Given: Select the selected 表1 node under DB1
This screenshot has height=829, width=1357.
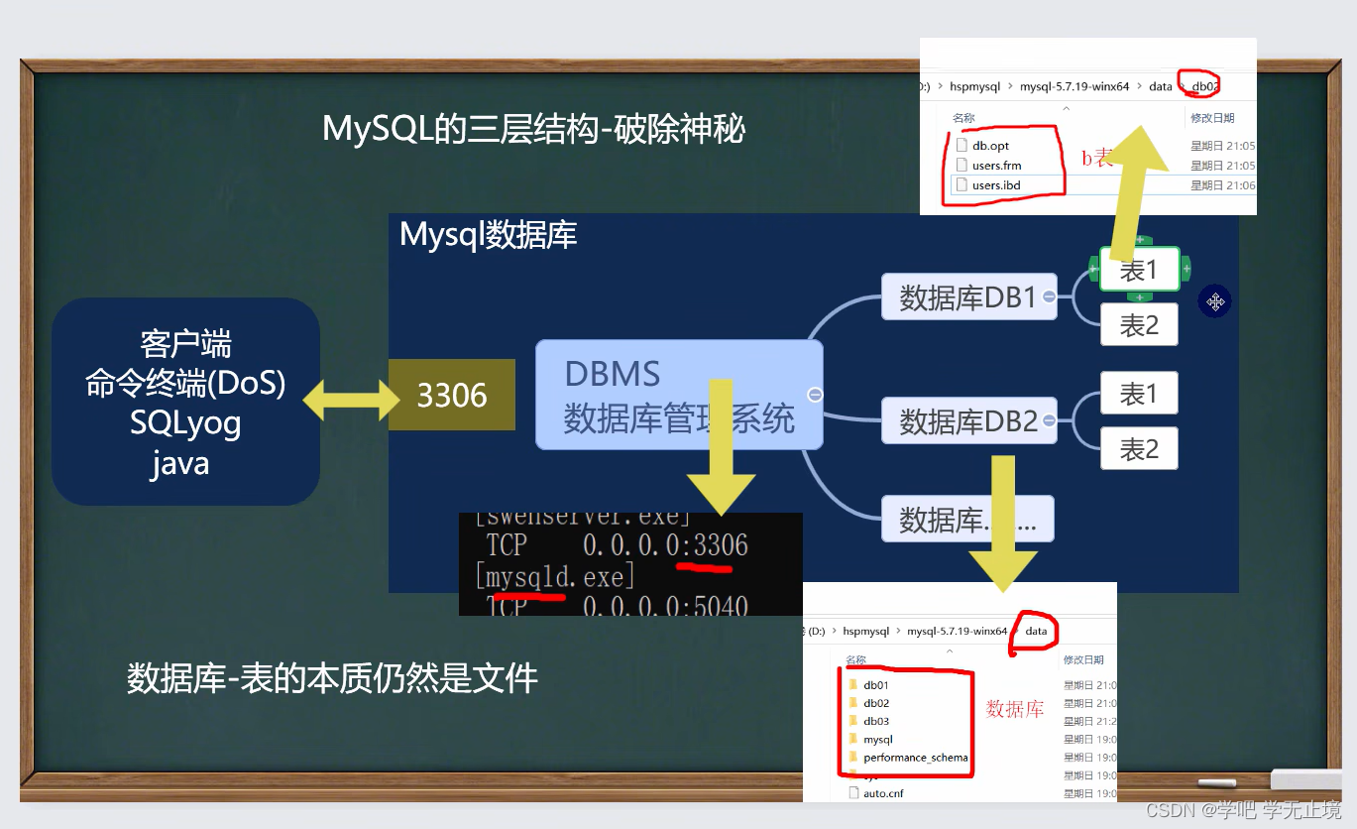Looking at the screenshot, I should tap(1140, 269).
